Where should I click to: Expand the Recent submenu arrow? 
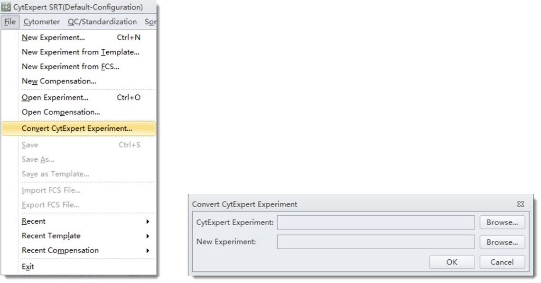(x=148, y=221)
